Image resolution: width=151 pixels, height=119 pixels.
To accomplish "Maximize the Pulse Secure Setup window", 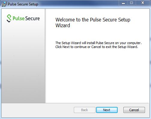I will [x=131, y=3].
